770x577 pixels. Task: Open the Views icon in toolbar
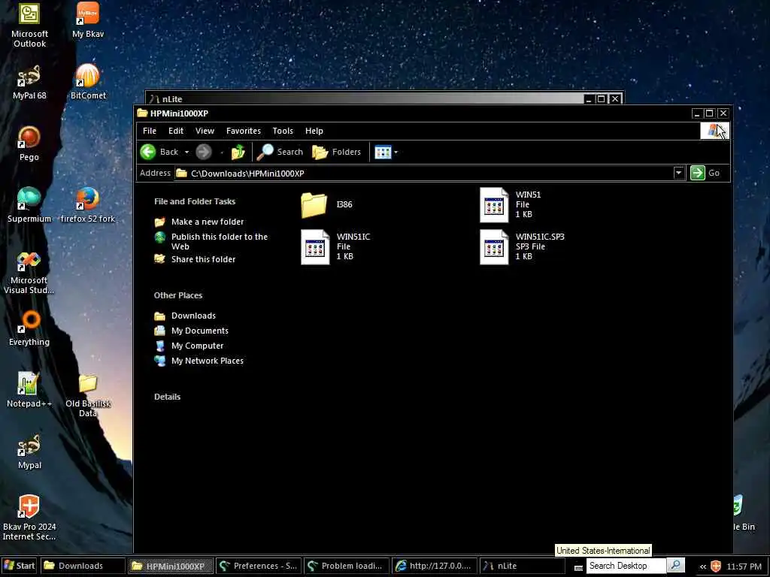(x=383, y=152)
